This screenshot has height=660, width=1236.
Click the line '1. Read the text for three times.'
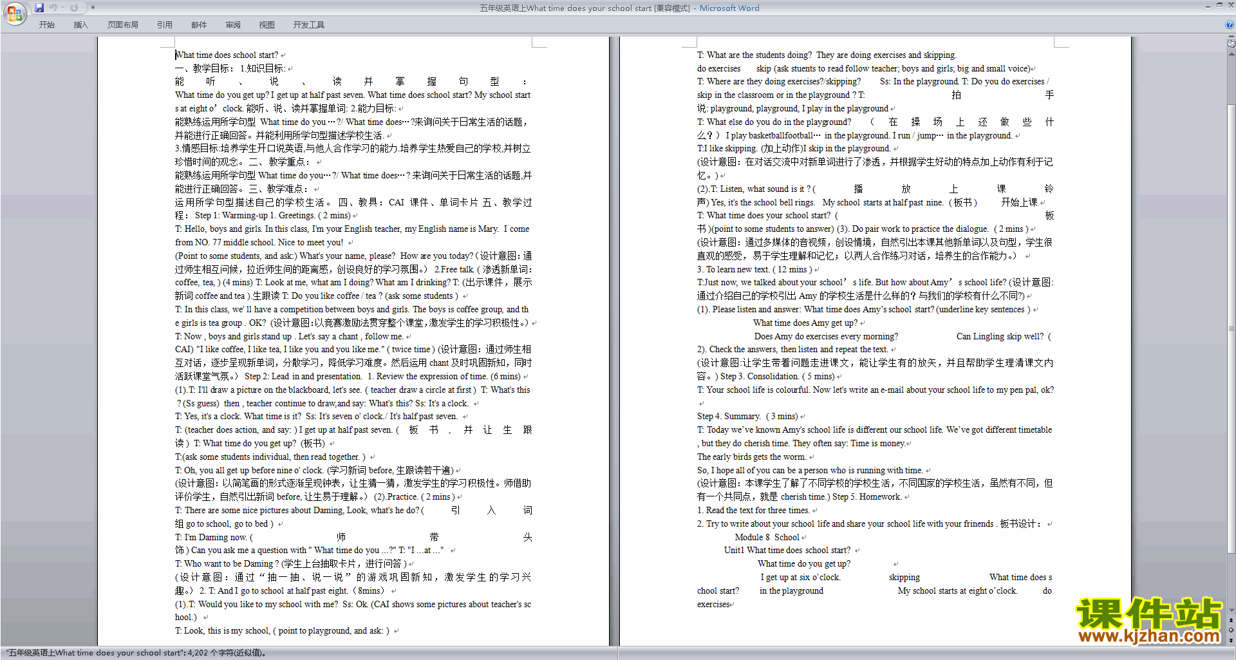point(753,511)
